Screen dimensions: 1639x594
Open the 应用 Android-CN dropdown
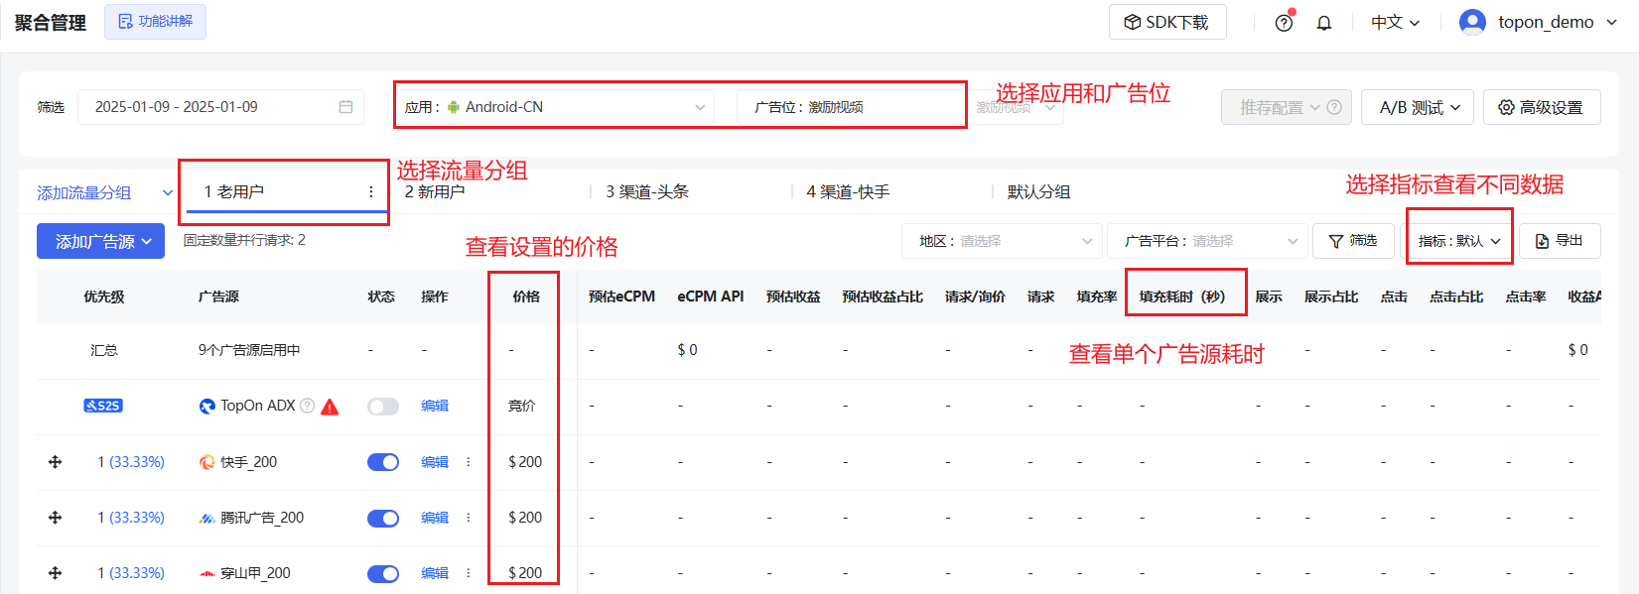click(555, 107)
